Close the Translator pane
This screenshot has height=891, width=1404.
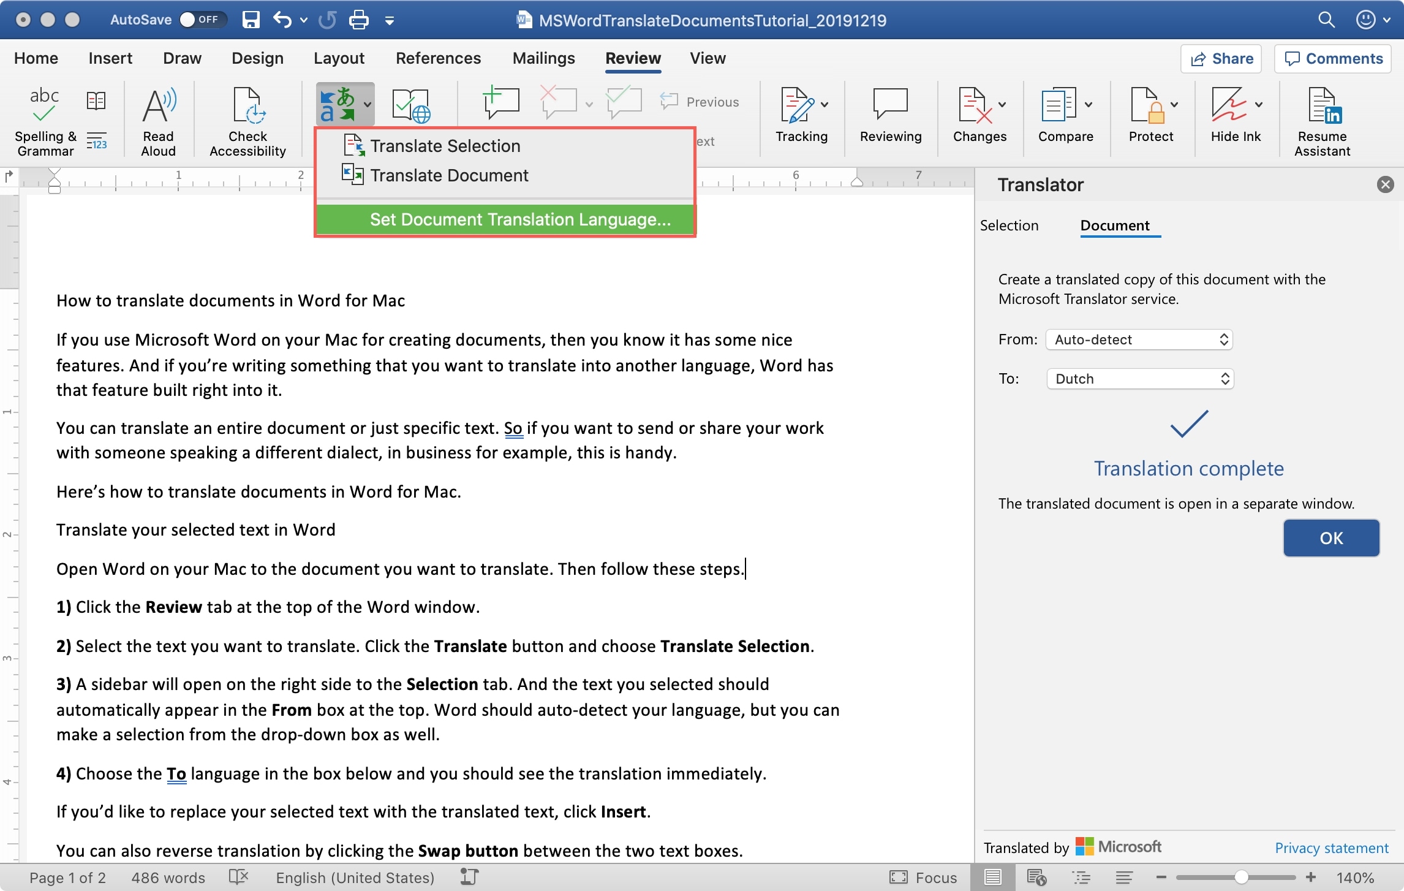click(x=1385, y=184)
